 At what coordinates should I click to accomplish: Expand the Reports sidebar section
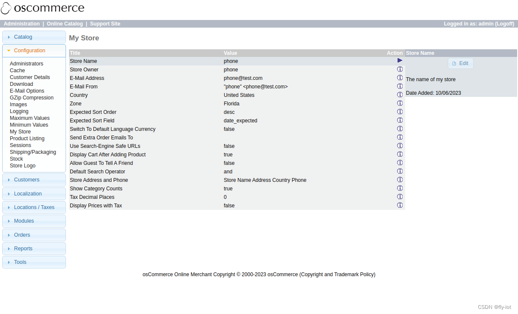(34, 249)
